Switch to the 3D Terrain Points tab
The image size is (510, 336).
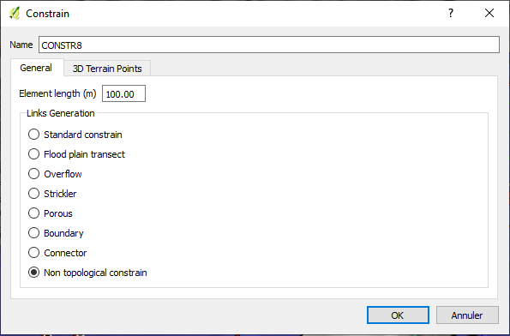click(x=107, y=69)
